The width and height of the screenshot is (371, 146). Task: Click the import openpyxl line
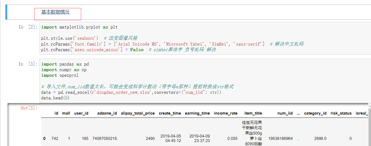click(x=60, y=75)
